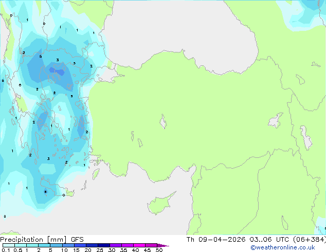Click the 'Precipitation [mm]' title text
Image resolution: width=326 pixels, height=252 pixels.
33,240
